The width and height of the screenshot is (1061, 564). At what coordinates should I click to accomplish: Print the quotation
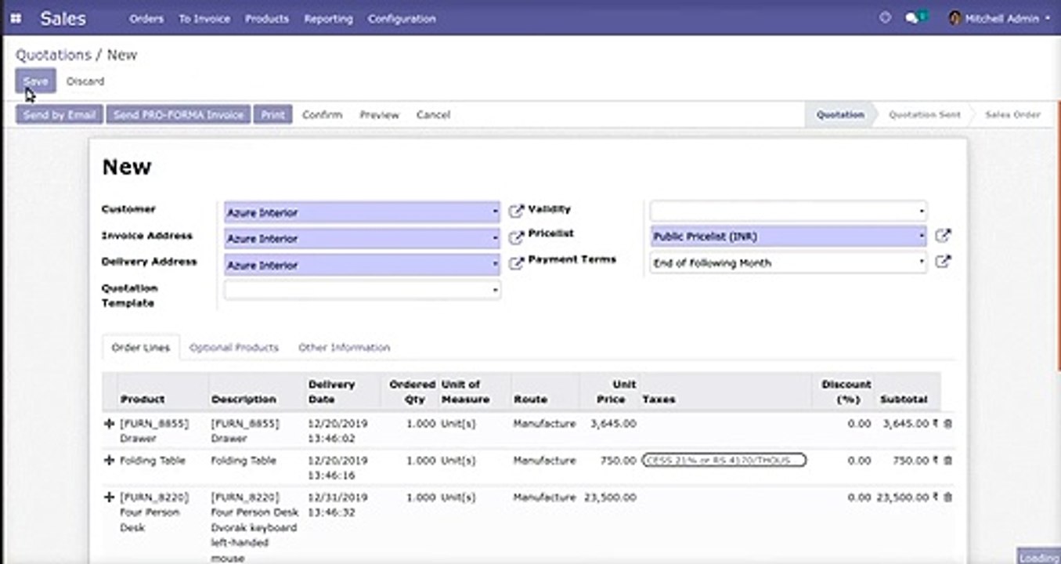[272, 114]
